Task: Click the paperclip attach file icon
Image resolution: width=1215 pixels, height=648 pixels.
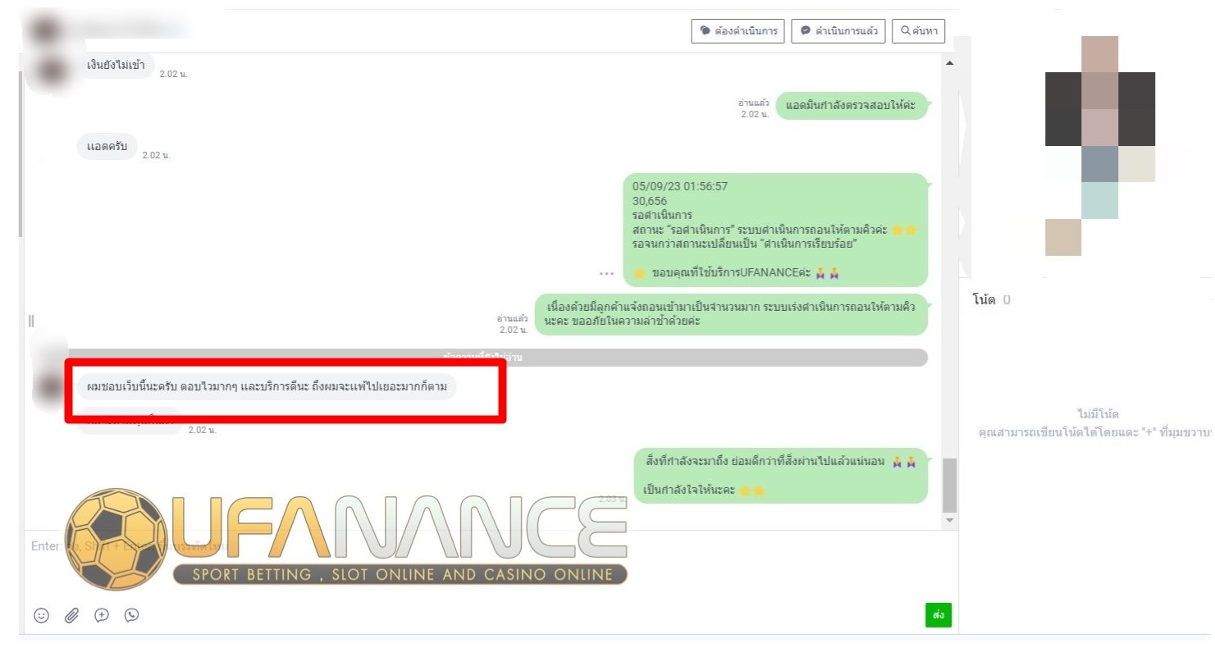Action: pyautogui.click(x=71, y=615)
